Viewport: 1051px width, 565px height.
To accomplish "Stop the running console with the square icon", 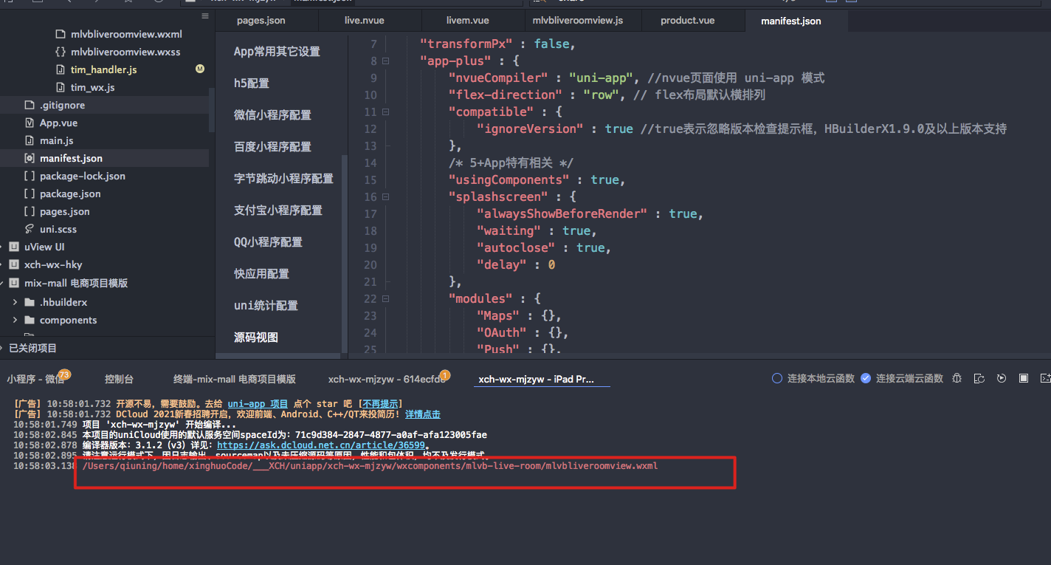I will [x=1024, y=378].
